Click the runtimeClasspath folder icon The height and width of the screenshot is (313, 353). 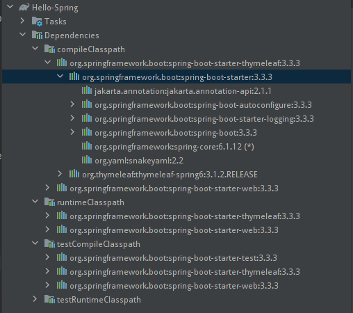[x=49, y=202]
